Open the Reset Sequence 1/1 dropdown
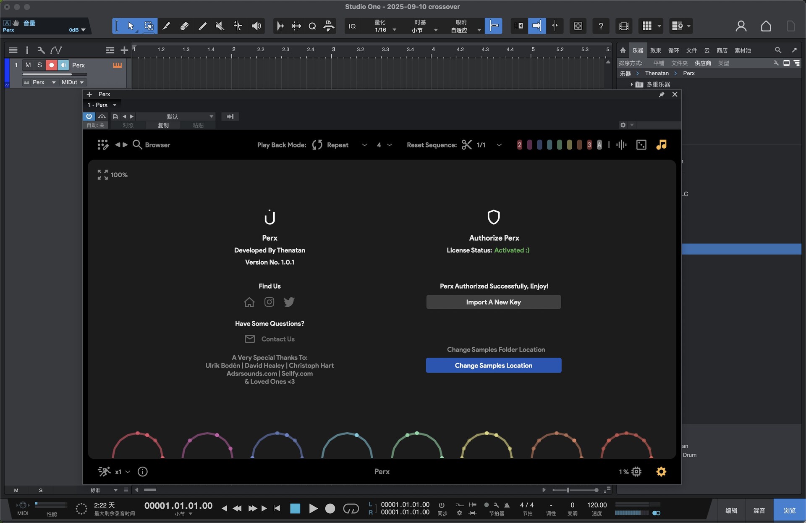The width and height of the screenshot is (806, 523). point(482,145)
